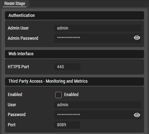Enable Third Party Access monitoring checkbox

point(58,95)
